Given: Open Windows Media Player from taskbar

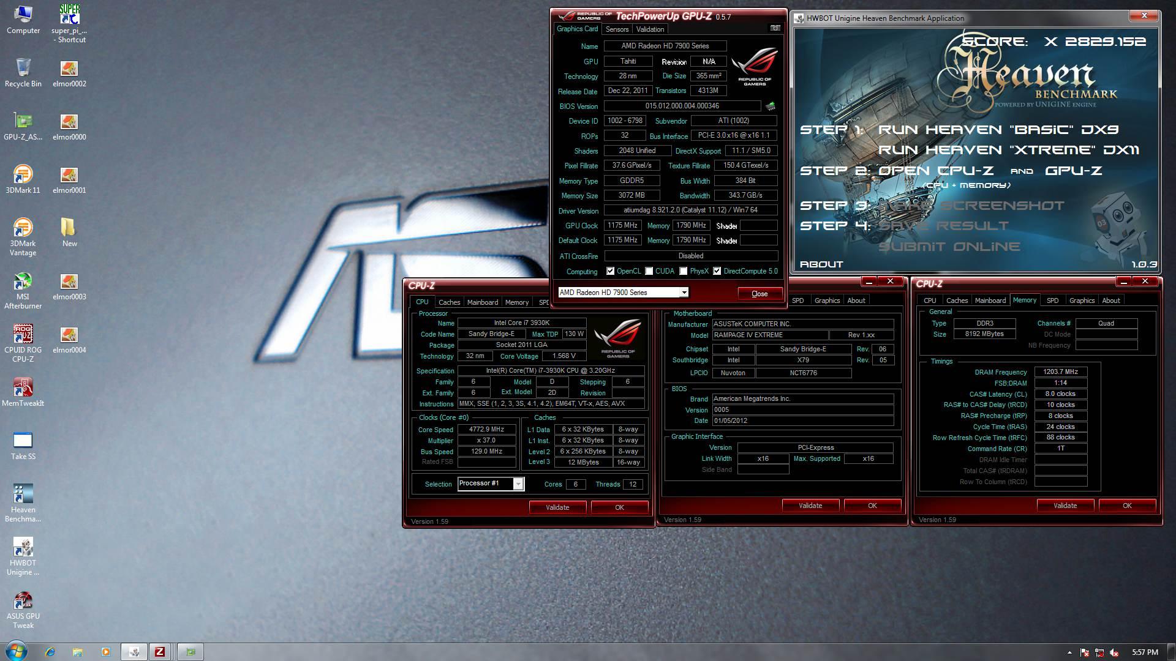Looking at the screenshot, I should pyautogui.click(x=105, y=652).
